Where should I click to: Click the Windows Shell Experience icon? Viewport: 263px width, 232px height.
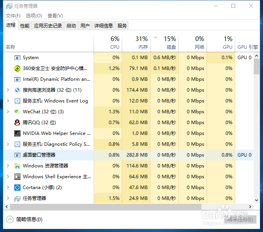pos(17,177)
